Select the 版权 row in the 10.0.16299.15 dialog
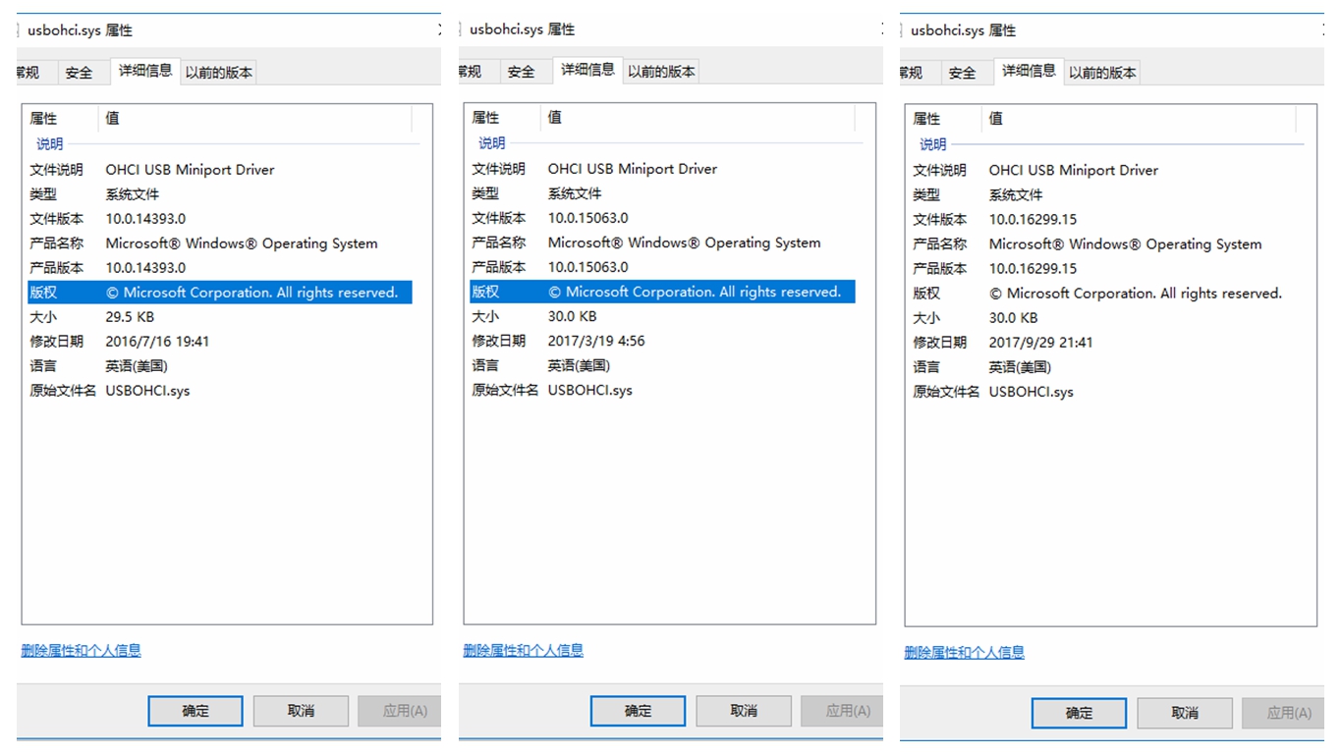This screenshot has height=754, width=1342. pos(1103,294)
